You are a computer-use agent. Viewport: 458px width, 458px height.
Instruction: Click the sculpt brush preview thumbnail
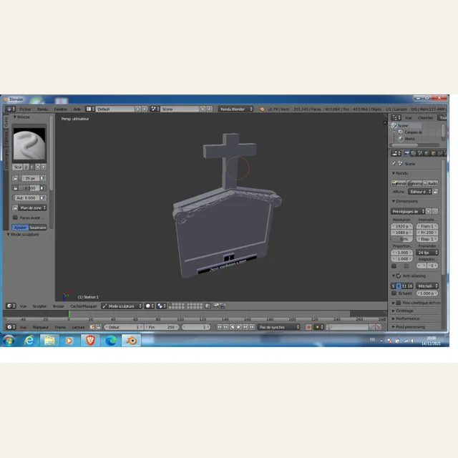coord(29,145)
